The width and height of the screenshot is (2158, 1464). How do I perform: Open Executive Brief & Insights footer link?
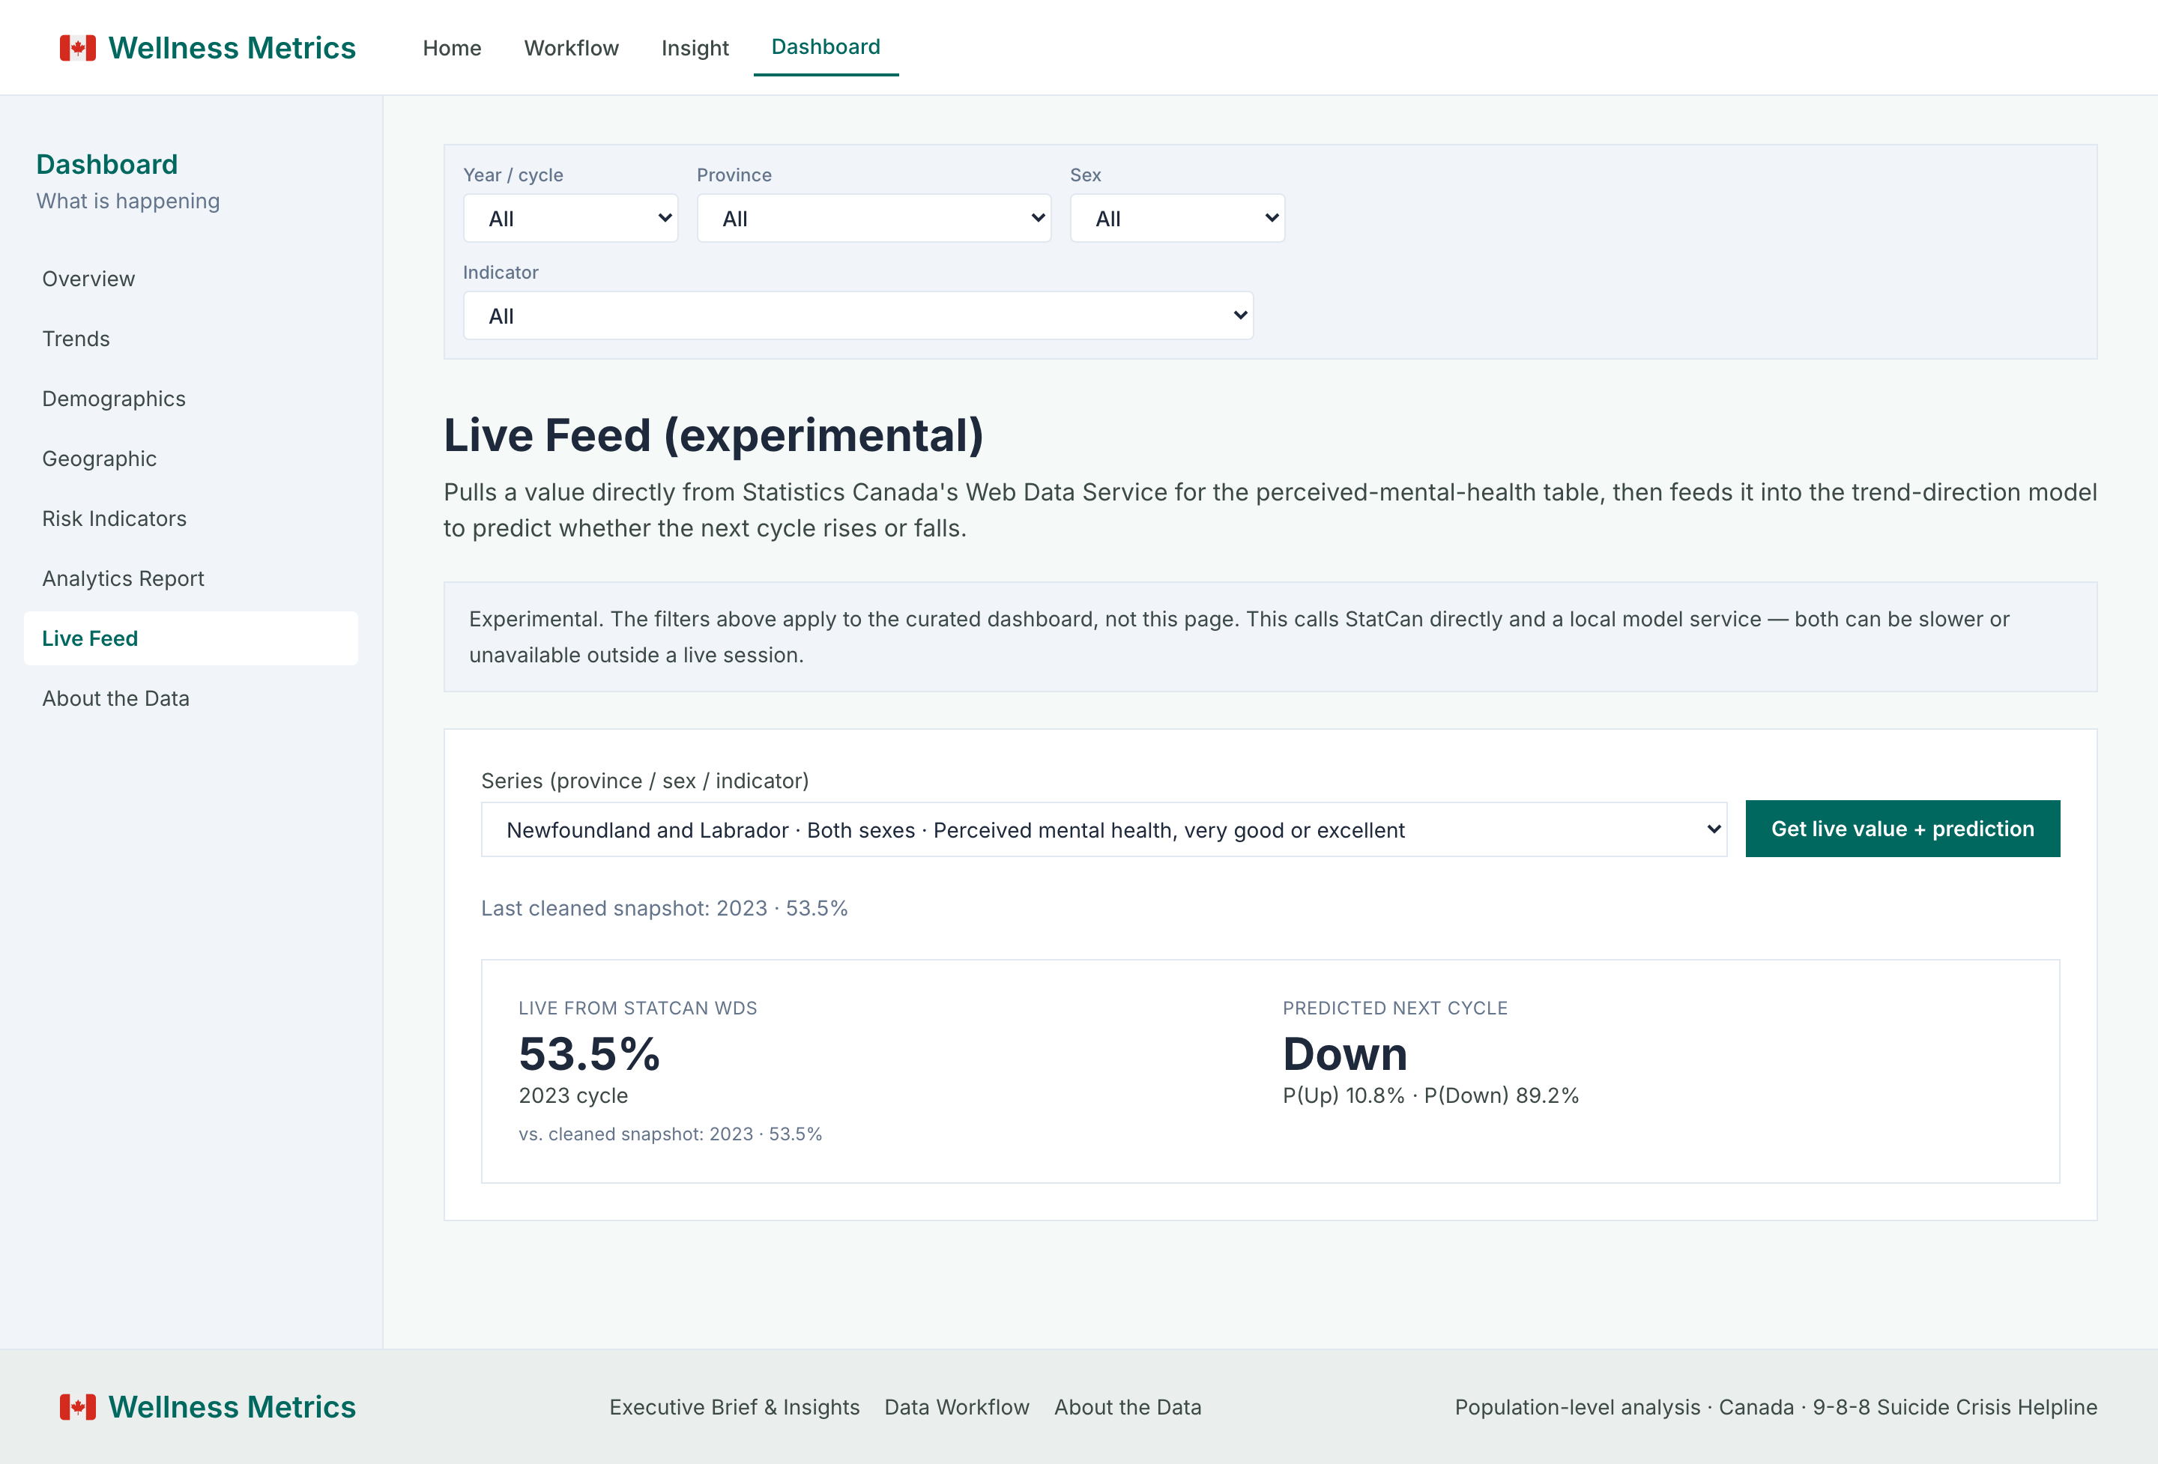point(734,1407)
